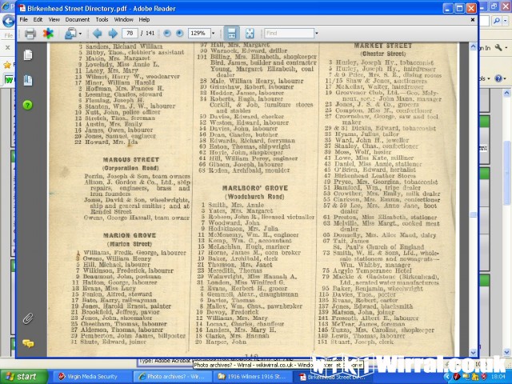Click the browser tab X icon at left
The image size is (512, 384).
[x=7, y=48]
